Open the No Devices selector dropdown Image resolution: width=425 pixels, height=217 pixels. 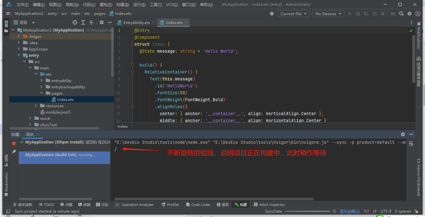pyautogui.click(x=328, y=14)
